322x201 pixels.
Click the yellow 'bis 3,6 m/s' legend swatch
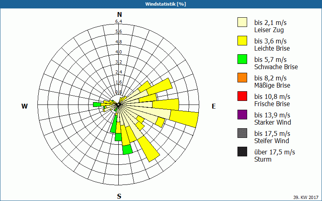(242, 41)
